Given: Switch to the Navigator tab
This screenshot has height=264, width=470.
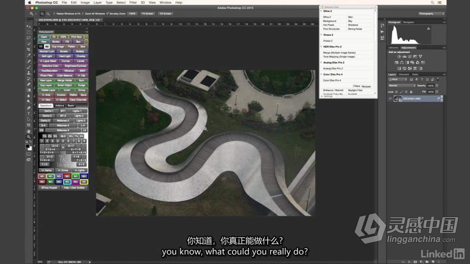Looking at the screenshot, I should coord(408,22).
